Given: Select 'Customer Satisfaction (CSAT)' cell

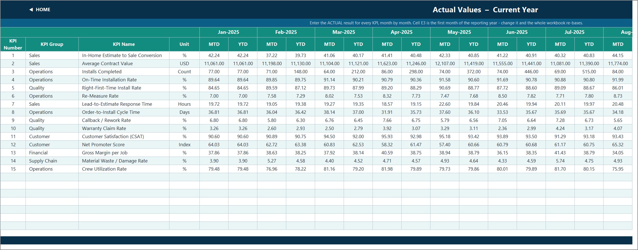Looking at the screenshot, I should coord(124,136).
